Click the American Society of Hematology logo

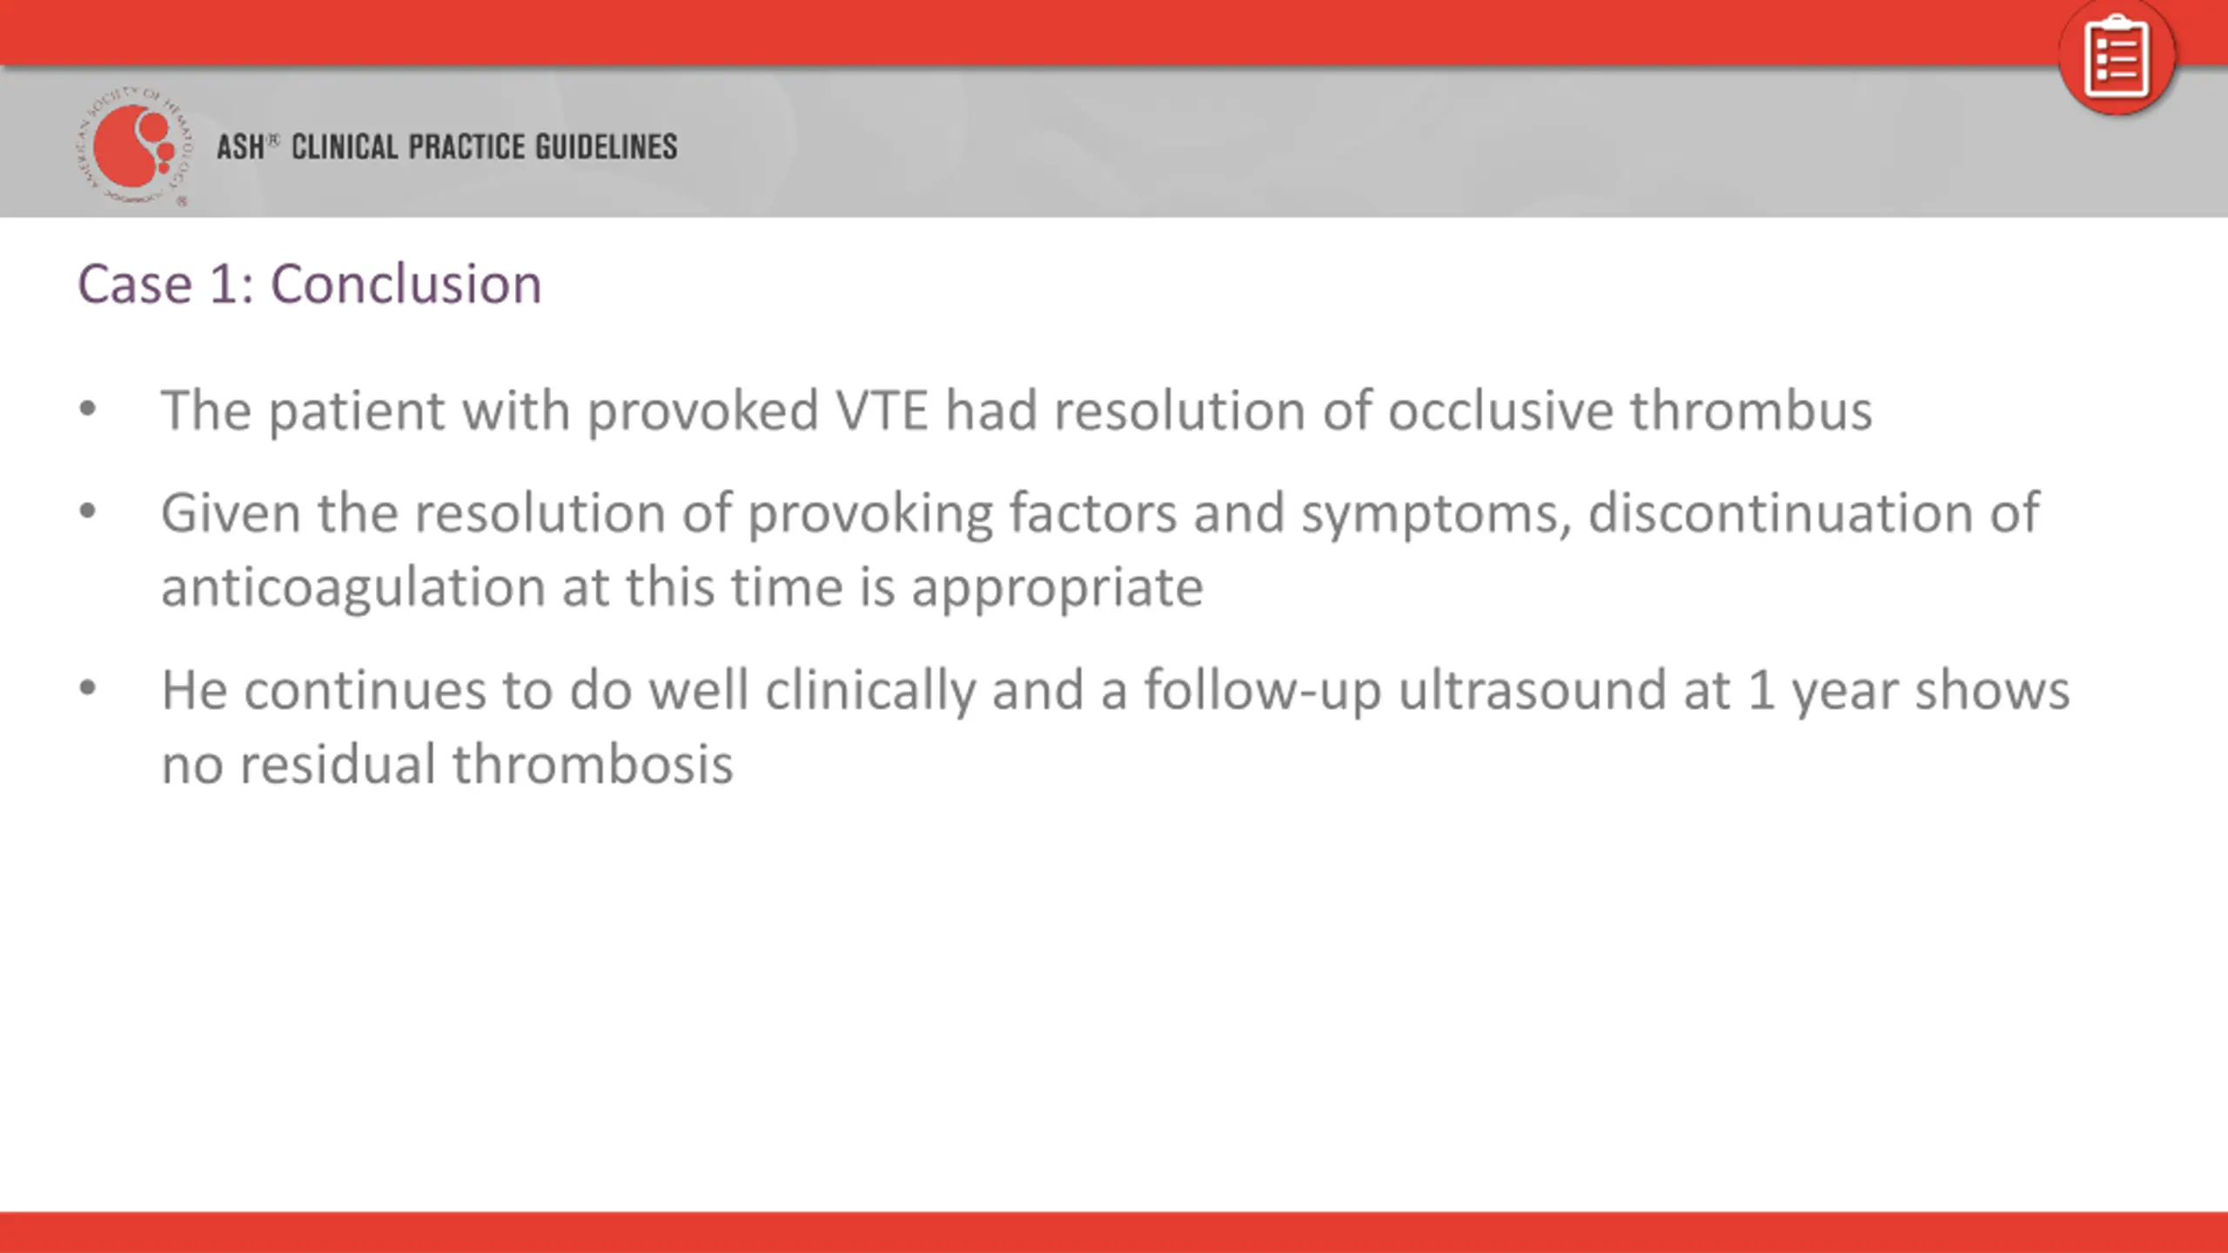133,145
